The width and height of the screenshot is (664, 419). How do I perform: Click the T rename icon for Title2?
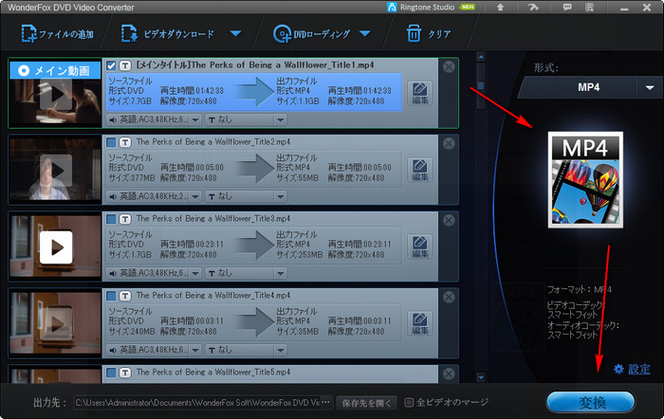pos(125,142)
